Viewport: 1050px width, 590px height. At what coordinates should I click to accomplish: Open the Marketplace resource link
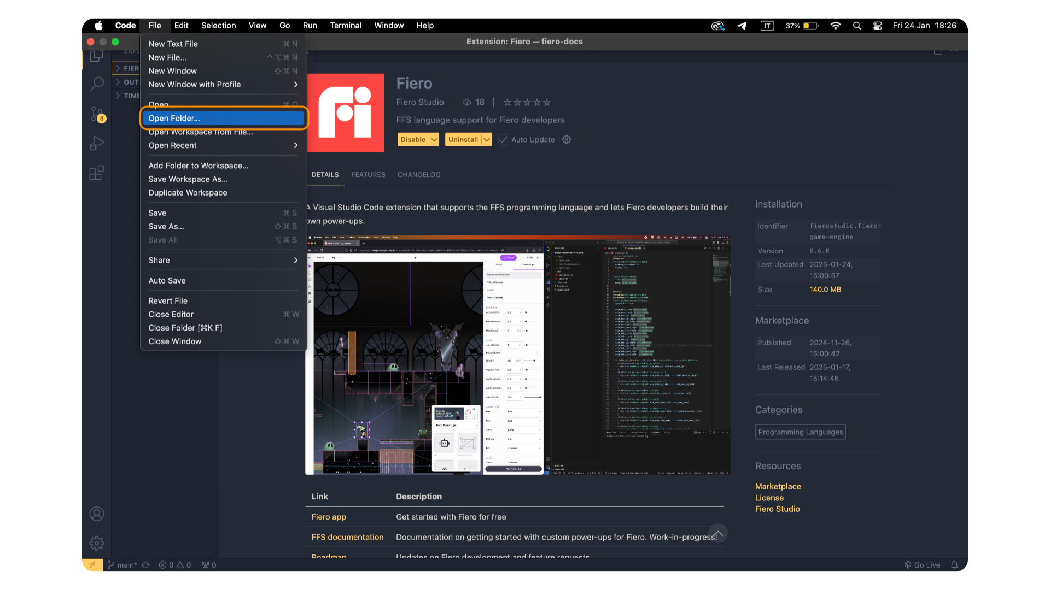pos(778,487)
